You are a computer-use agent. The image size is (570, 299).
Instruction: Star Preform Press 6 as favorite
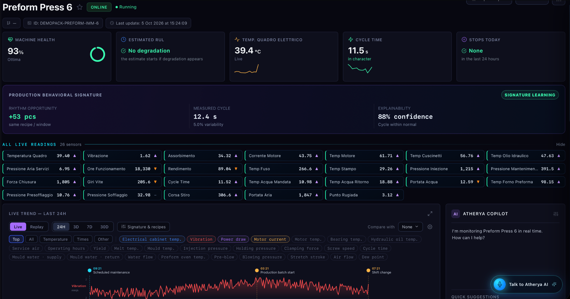80,7
